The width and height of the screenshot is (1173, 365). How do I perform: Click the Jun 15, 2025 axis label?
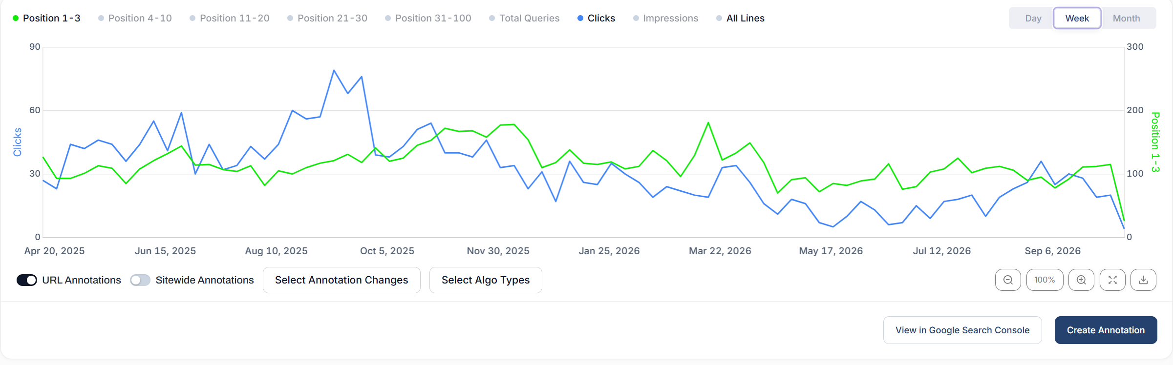pos(165,251)
